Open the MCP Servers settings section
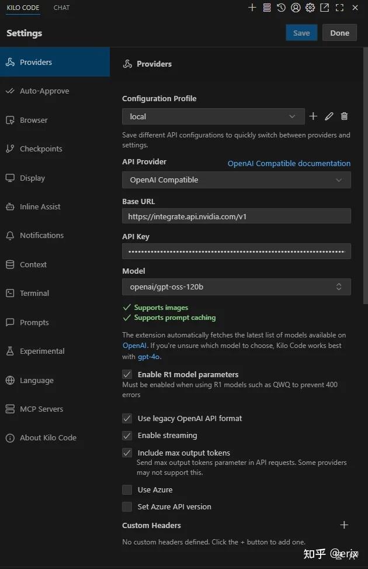The height and width of the screenshot is (569, 368). (x=41, y=409)
